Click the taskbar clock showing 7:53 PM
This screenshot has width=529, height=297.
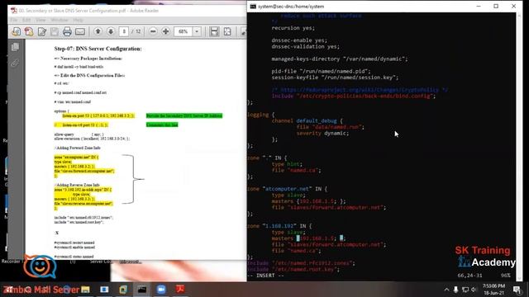[x=493, y=290]
